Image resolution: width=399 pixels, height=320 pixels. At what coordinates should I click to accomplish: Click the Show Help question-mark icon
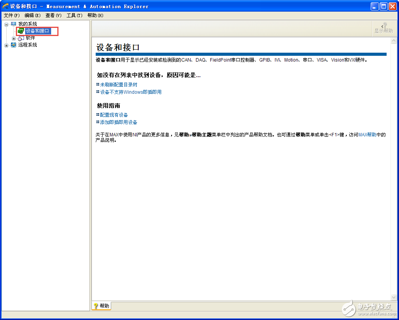(384, 25)
